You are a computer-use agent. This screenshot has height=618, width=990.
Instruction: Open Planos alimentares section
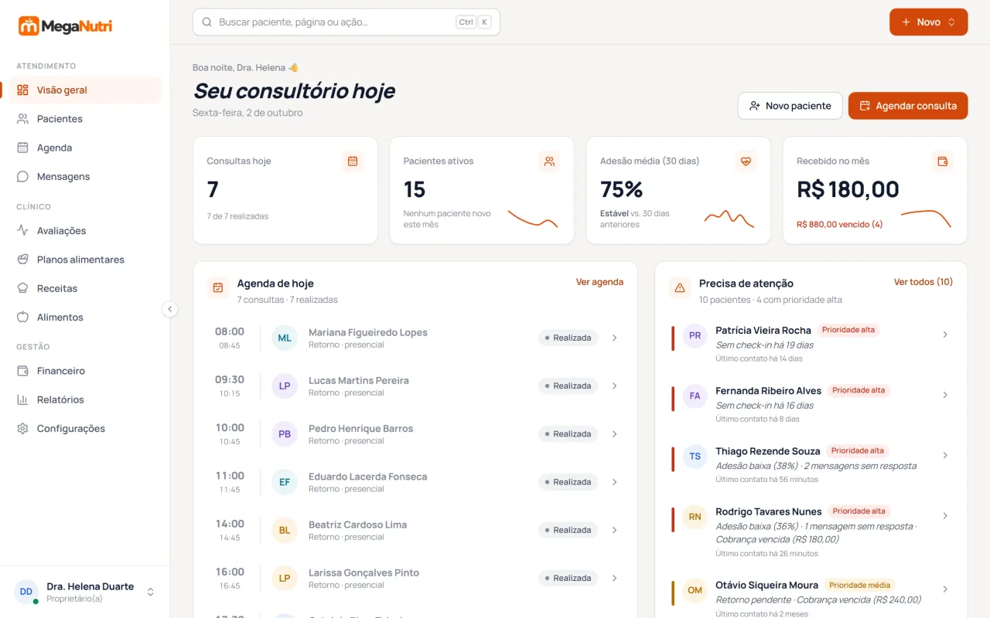coord(85,260)
